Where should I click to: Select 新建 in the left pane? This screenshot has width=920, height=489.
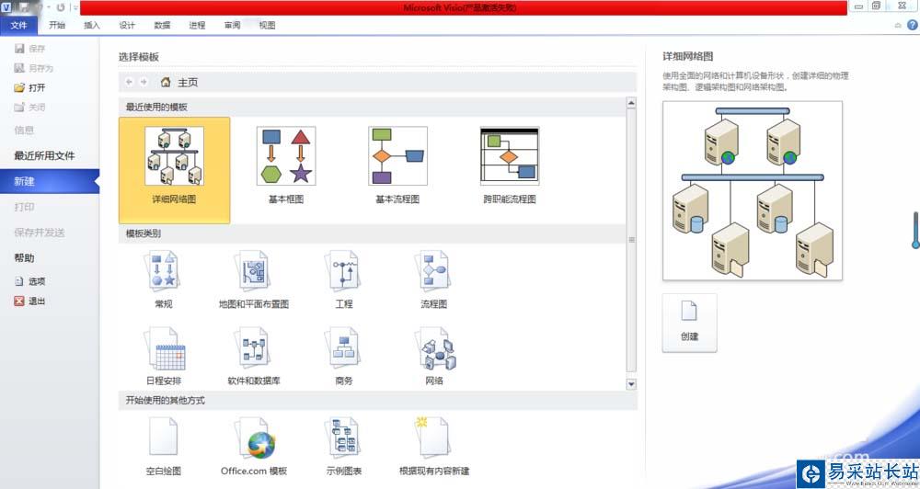pos(50,181)
